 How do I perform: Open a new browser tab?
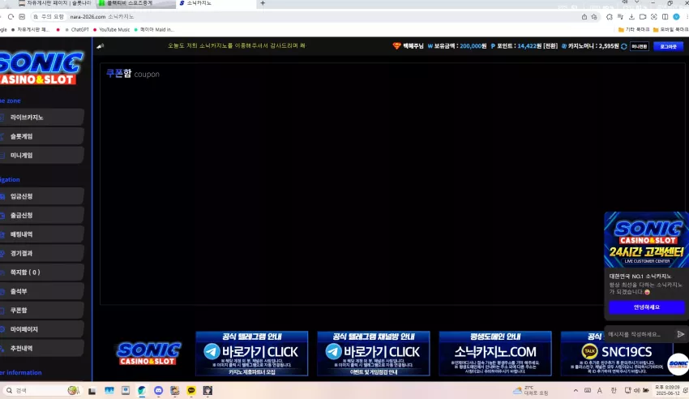263,3
